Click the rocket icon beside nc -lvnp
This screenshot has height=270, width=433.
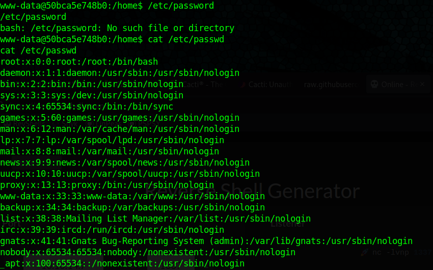coord(365,252)
